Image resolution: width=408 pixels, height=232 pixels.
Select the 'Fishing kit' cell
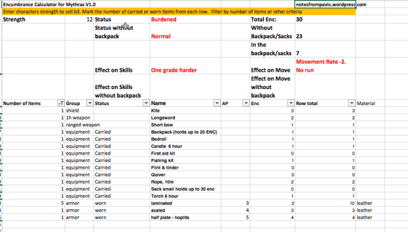(x=185, y=160)
